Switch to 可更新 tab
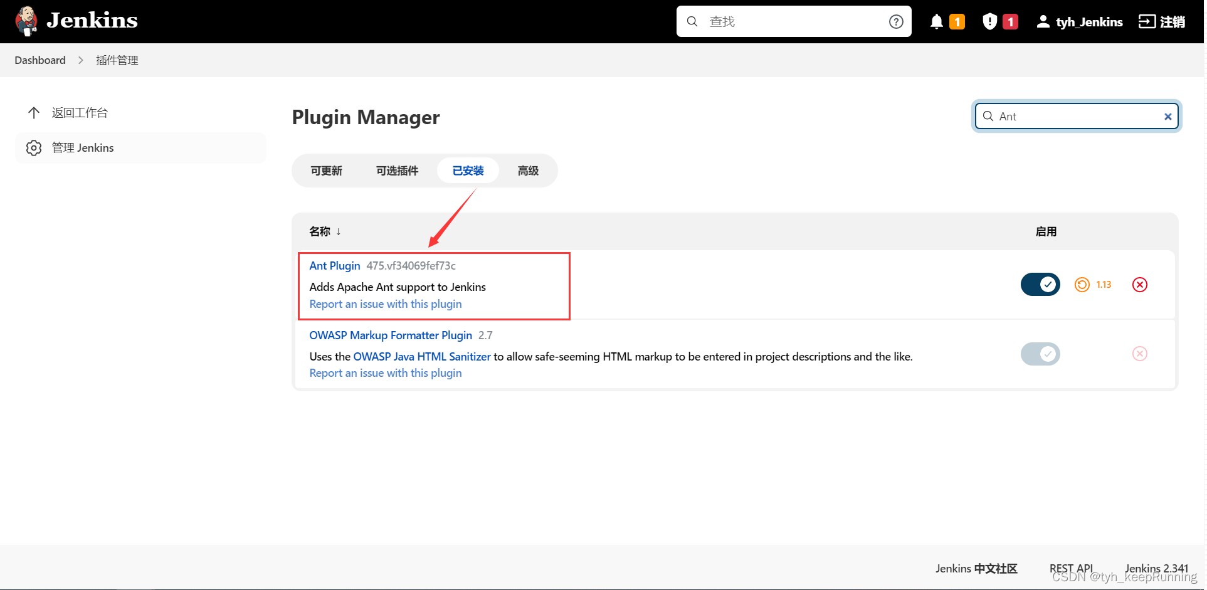This screenshot has width=1207, height=590. [326, 171]
